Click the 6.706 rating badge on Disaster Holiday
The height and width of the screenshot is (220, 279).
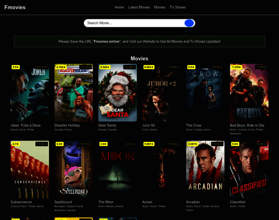(x=61, y=67)
